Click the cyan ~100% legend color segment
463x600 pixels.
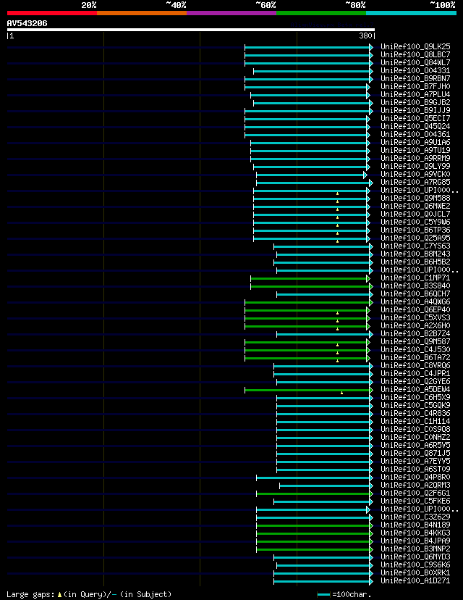(412, 13)
